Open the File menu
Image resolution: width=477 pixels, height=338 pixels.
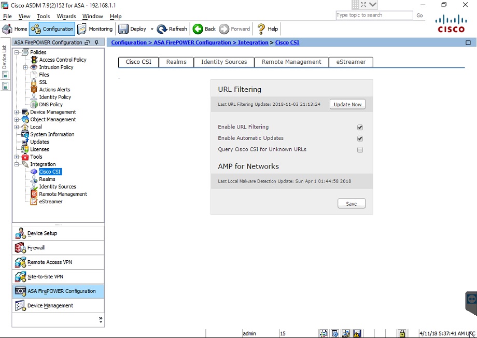7,17
